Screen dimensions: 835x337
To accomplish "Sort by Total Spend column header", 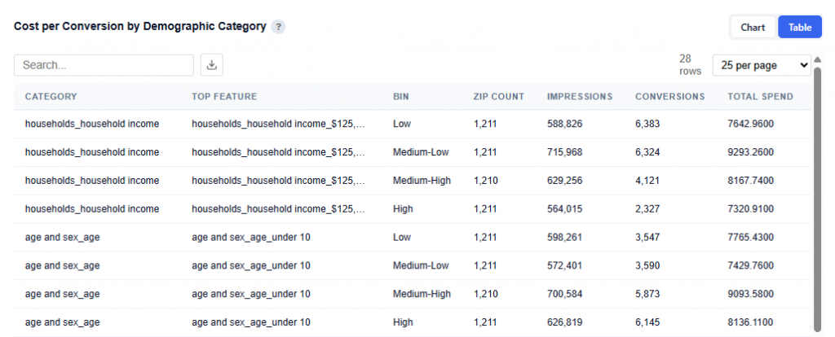I will click(760, 96).
